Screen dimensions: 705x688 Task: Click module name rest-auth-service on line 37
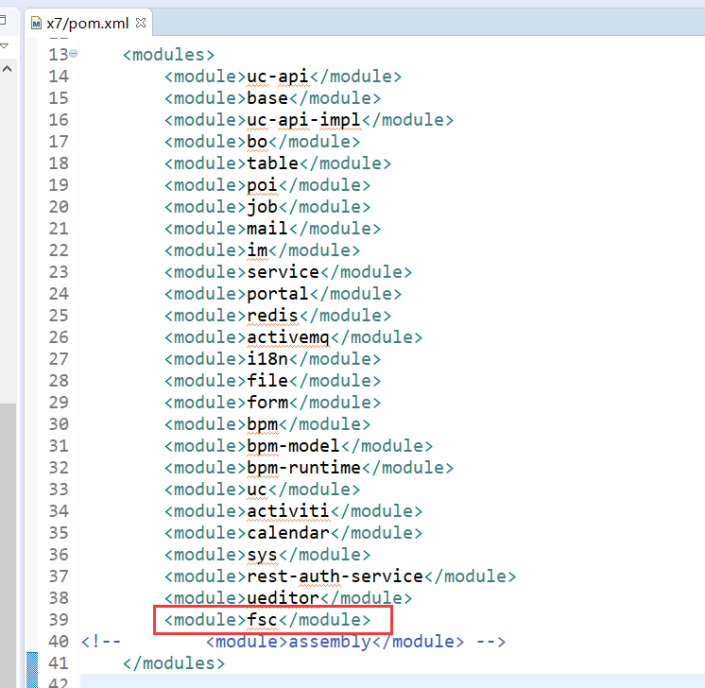(x=335, y=576)
